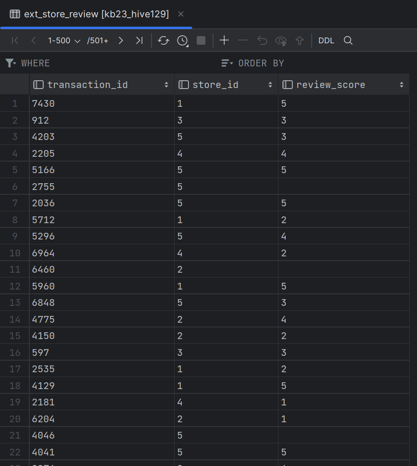Viewport: 417px width, 466px height.
Task: Jump to the last page of rows
Action: (x=139, y=40)
